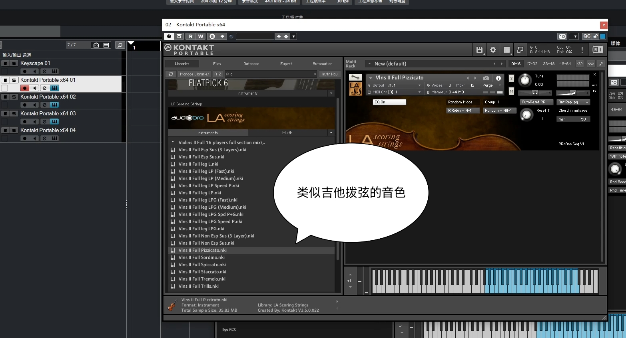
Task: Switch to the Automation tab
Action: tap(323, 63)
